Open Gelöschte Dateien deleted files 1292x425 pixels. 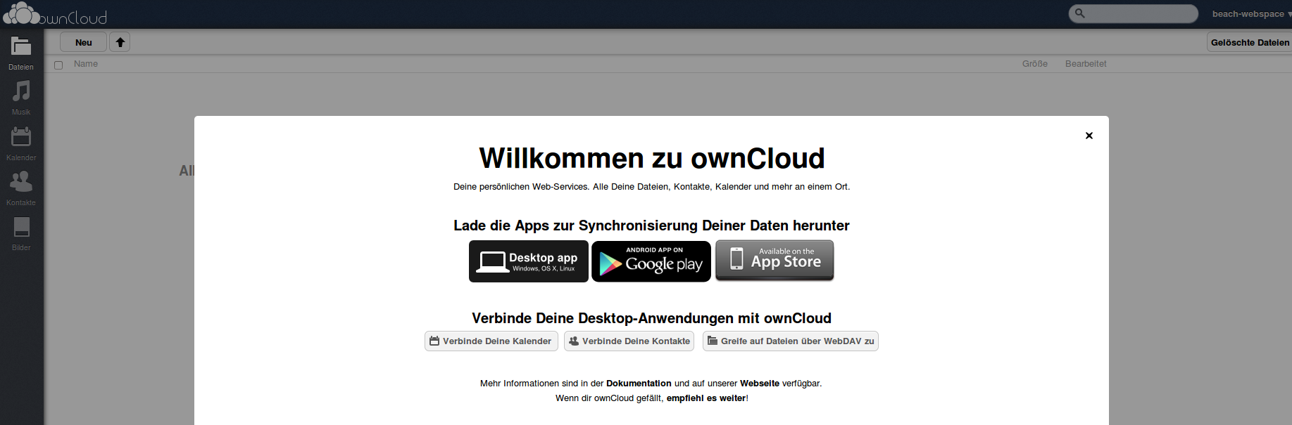tap(1250, 42)
